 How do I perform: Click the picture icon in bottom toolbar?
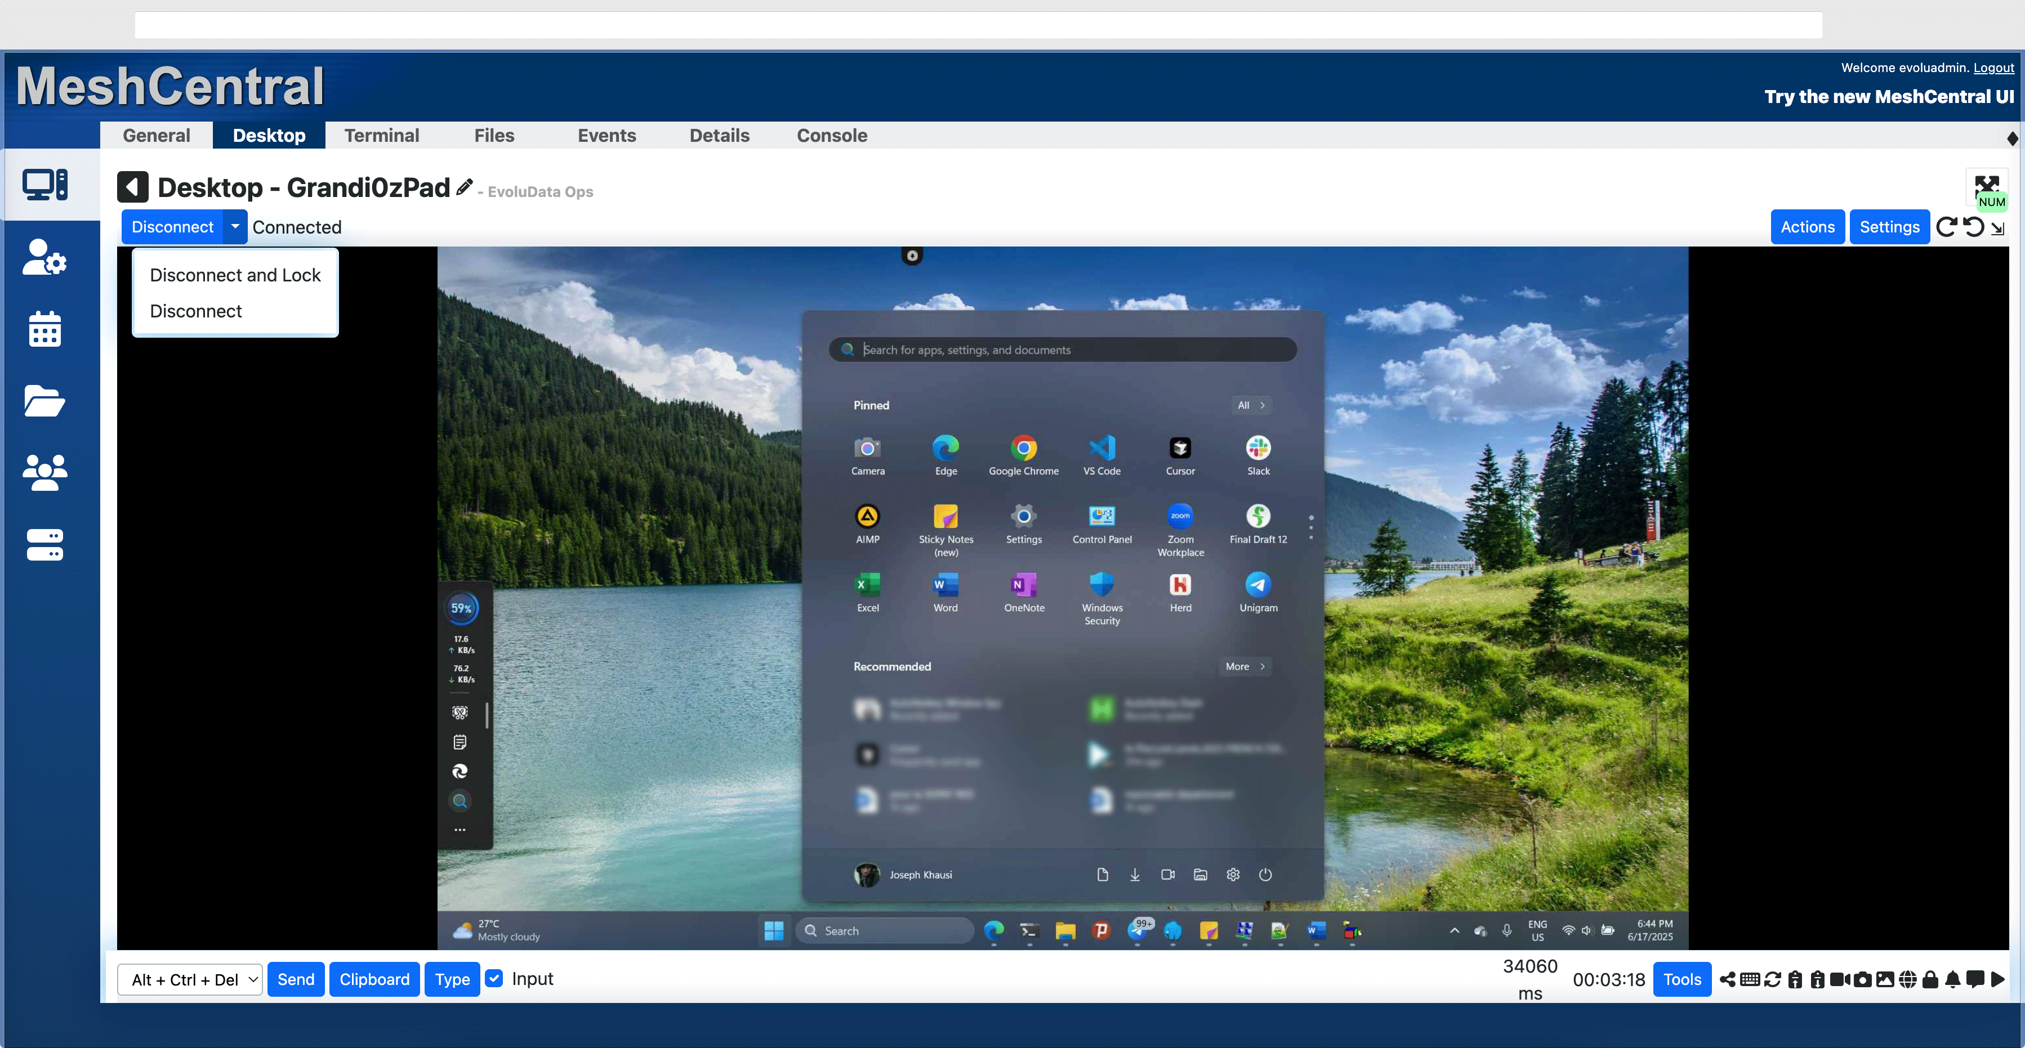pyautogui.click(x=1885, y=980)
